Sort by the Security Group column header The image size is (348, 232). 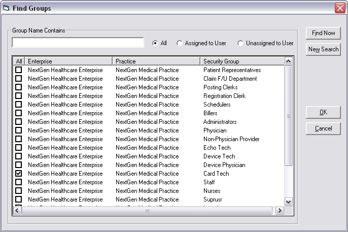(242, 61)
